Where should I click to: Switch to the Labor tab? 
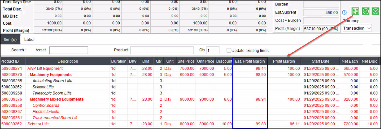point(29,40)
